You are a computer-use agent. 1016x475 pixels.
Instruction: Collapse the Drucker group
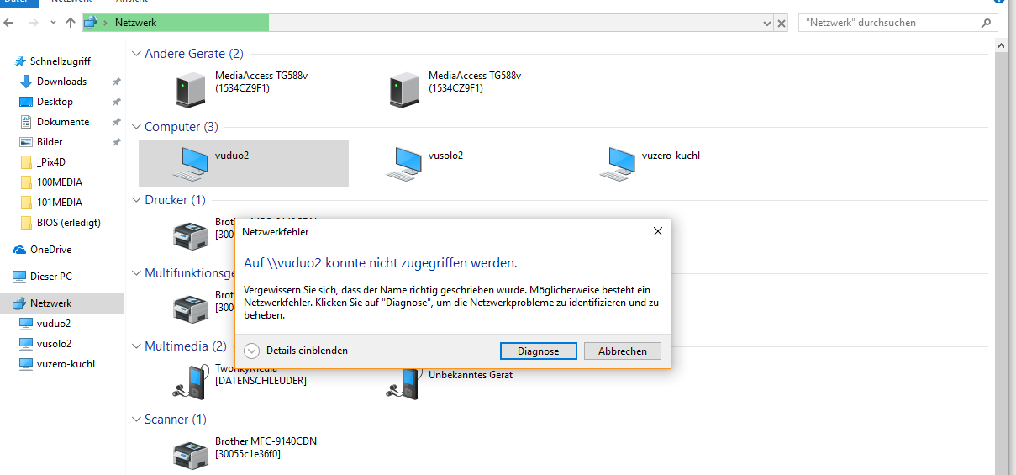pyautogui.click(x=137, y=200)
